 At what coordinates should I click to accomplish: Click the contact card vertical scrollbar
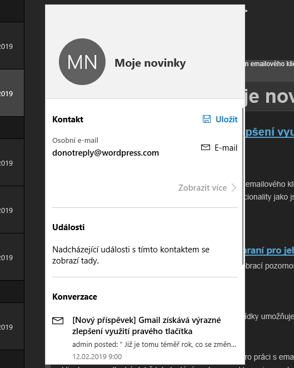pyautogui.click(x=243, y=186)
